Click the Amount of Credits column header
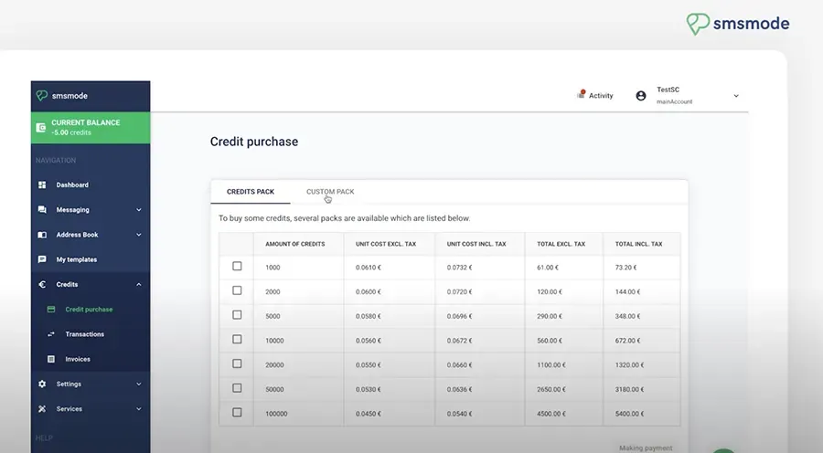823x453 pixels. click(x=295, y=244)
